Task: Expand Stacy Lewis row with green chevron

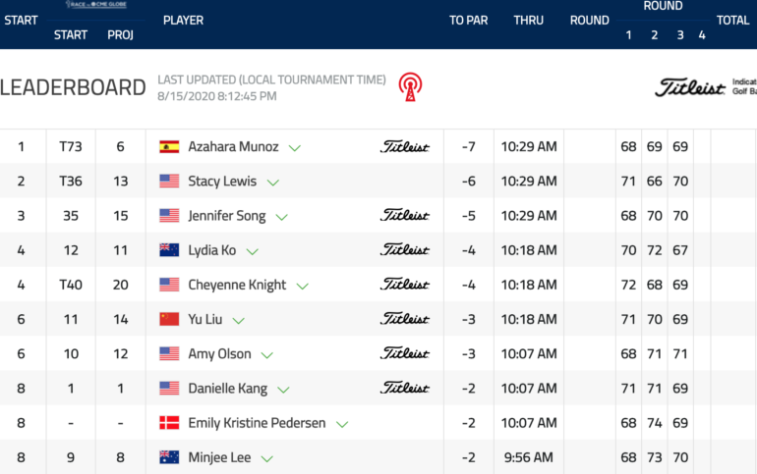Action: [x=273, y=183]
